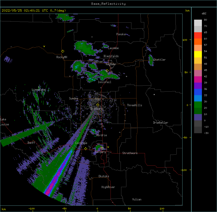This screenshot has height=212, width=217.
Task: Click the Innisfail label
Action: tap(104, 82)
